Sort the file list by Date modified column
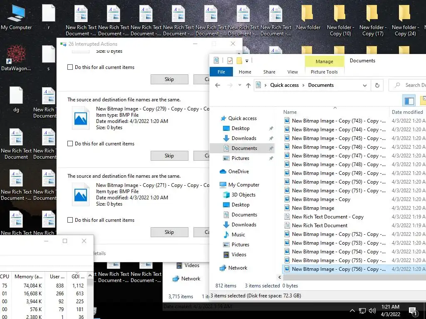 coord(407,112)
